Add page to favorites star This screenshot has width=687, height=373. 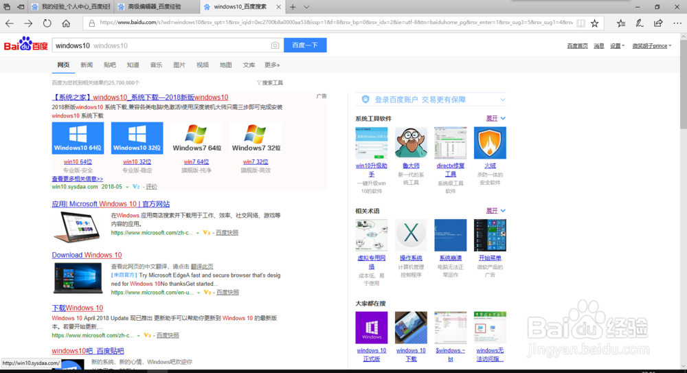[x=594, y=23]
